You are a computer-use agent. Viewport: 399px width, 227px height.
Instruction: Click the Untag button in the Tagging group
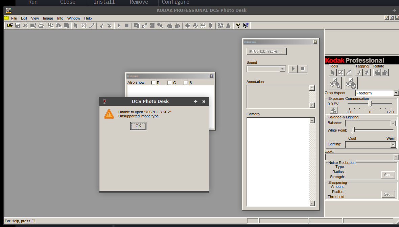point(367,73)
